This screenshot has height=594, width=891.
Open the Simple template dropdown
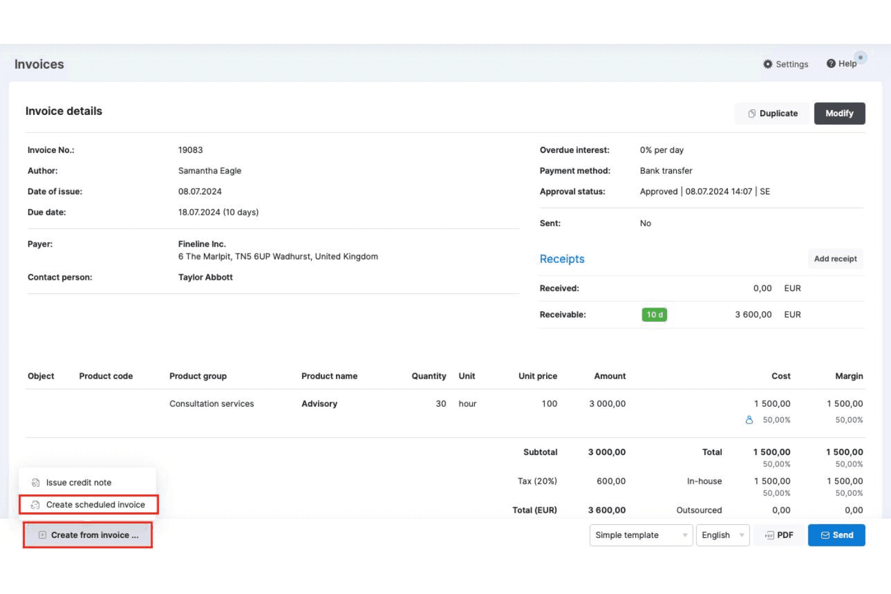pyautogui.click(x=641, y=535)
